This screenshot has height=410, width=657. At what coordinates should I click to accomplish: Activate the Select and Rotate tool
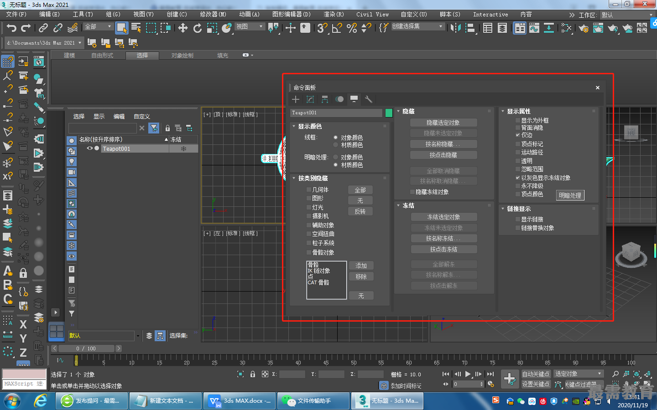[198, 28]
